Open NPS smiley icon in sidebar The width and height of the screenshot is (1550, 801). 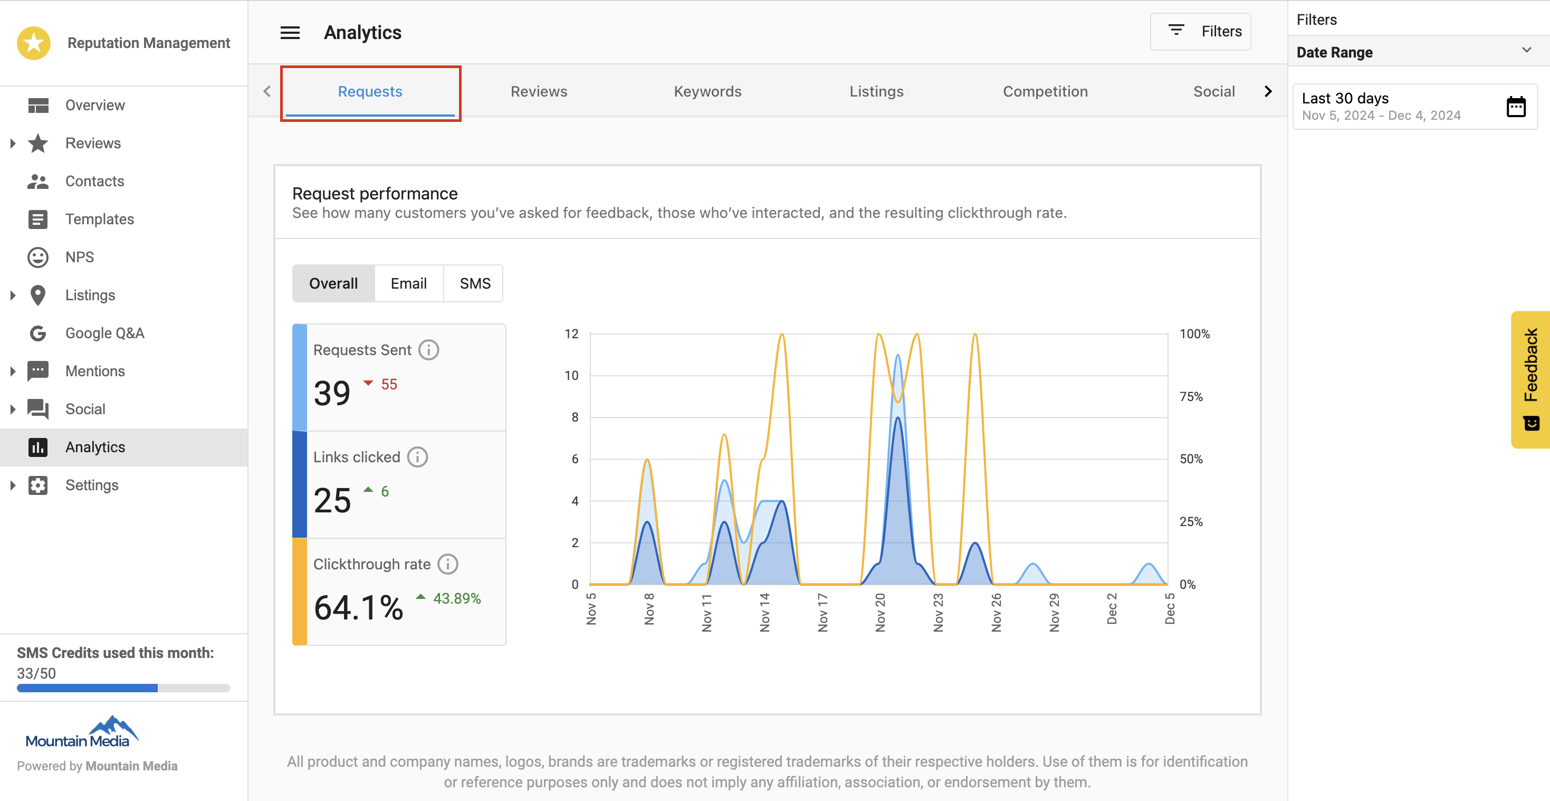(x=38, y=258)
